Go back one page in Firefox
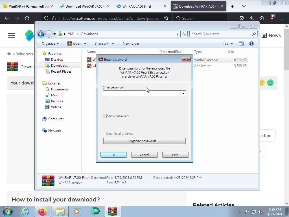This screenshot has height=217, width=289. (7, 18)
